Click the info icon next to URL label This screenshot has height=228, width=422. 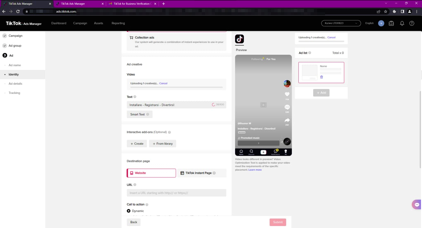[135, 185]
